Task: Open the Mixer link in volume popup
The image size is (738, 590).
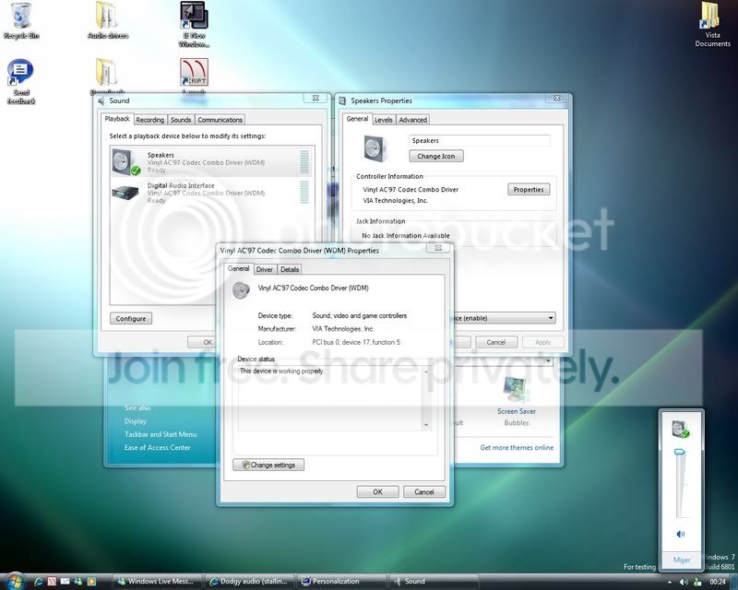Action: (682, 560)
